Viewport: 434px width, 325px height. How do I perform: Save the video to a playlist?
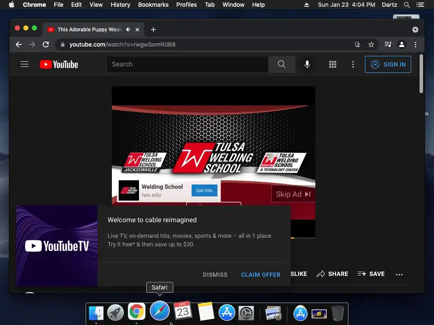371,274
